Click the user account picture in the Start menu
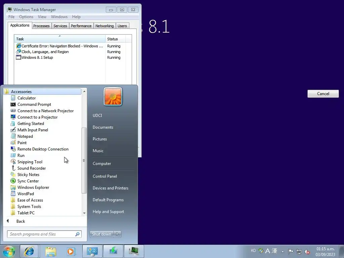The height and width of the screenshot is (258, 344). (113, 96)
